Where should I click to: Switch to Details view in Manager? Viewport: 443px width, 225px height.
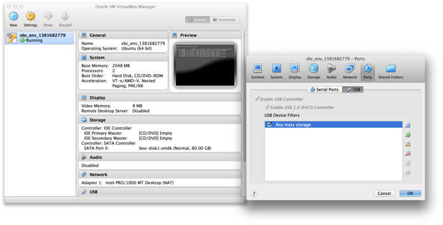198,20
